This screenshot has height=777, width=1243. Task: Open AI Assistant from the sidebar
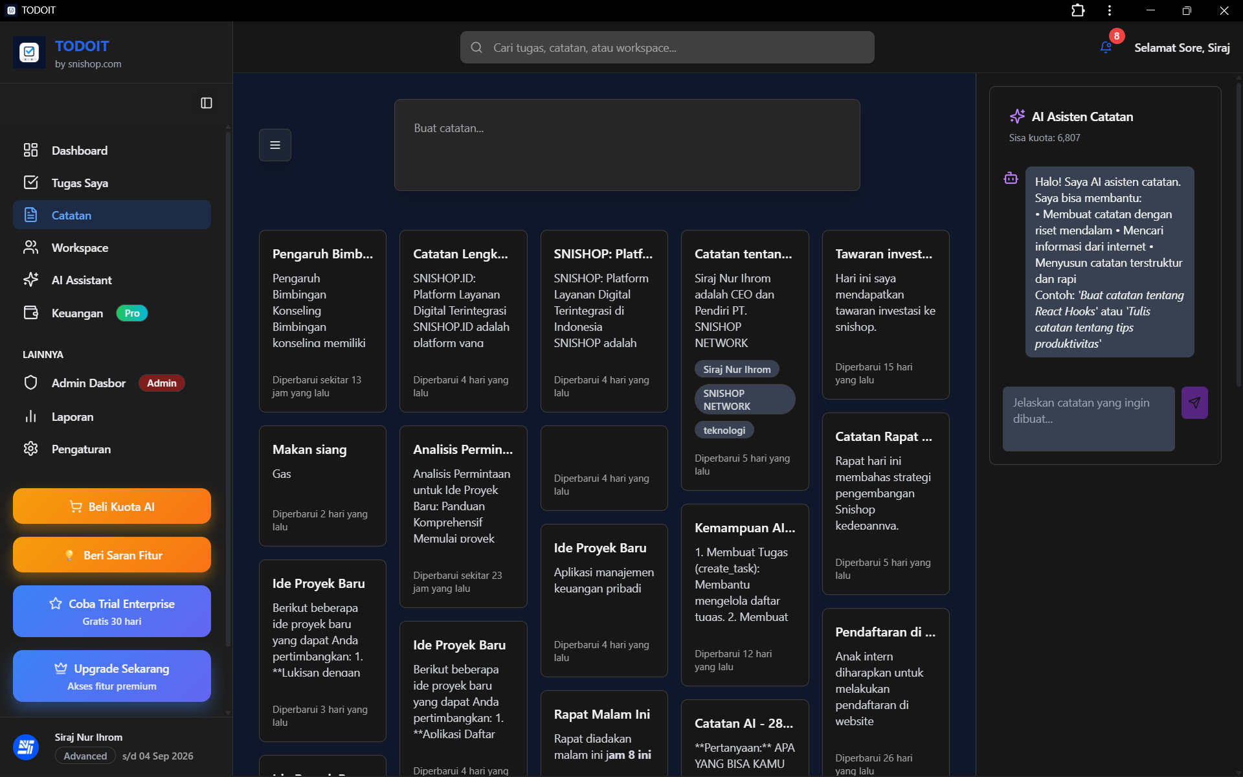(81, 280)
